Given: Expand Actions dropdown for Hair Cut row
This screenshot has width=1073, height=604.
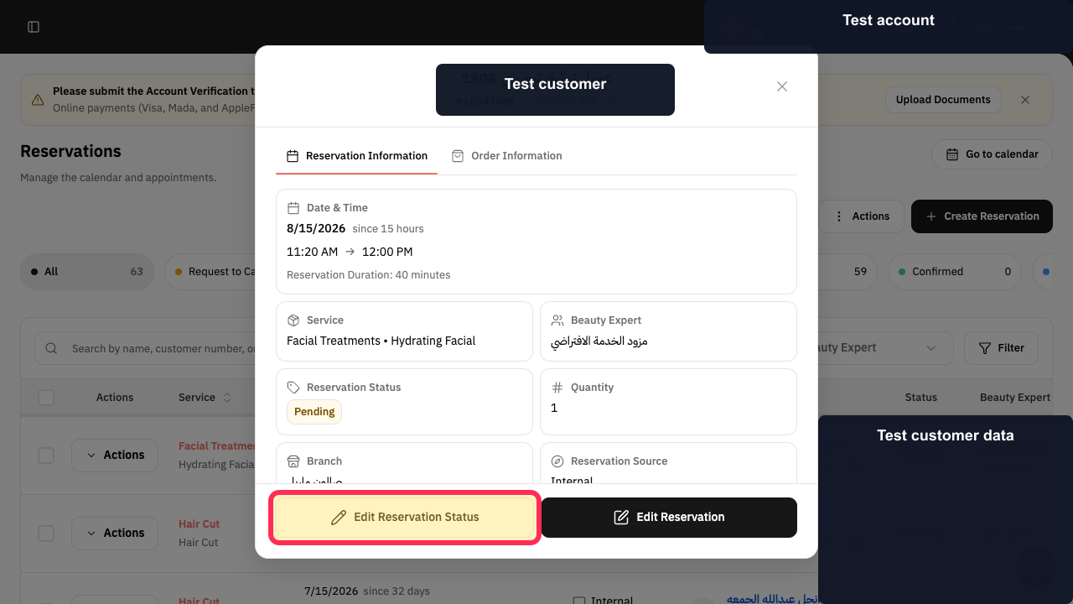Looking at the screenshot, I should click(x=115, y=534).
